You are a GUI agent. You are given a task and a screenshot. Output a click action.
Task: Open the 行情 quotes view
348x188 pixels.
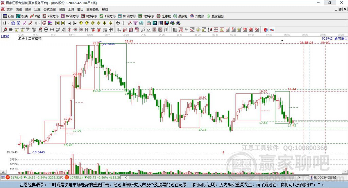coord(8,16)
